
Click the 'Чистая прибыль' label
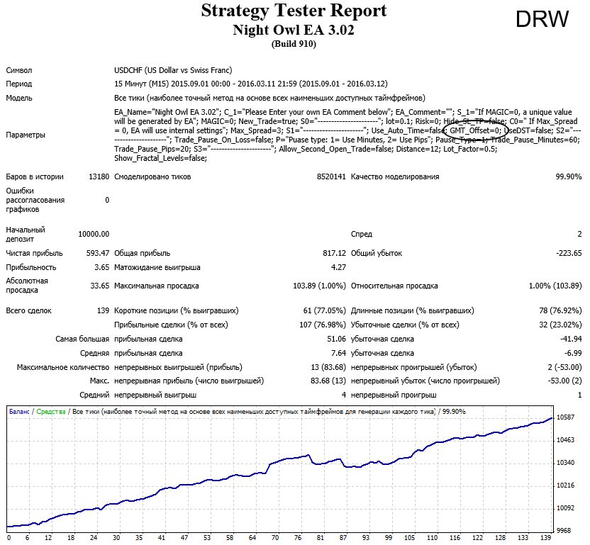(x=34, y=254)
